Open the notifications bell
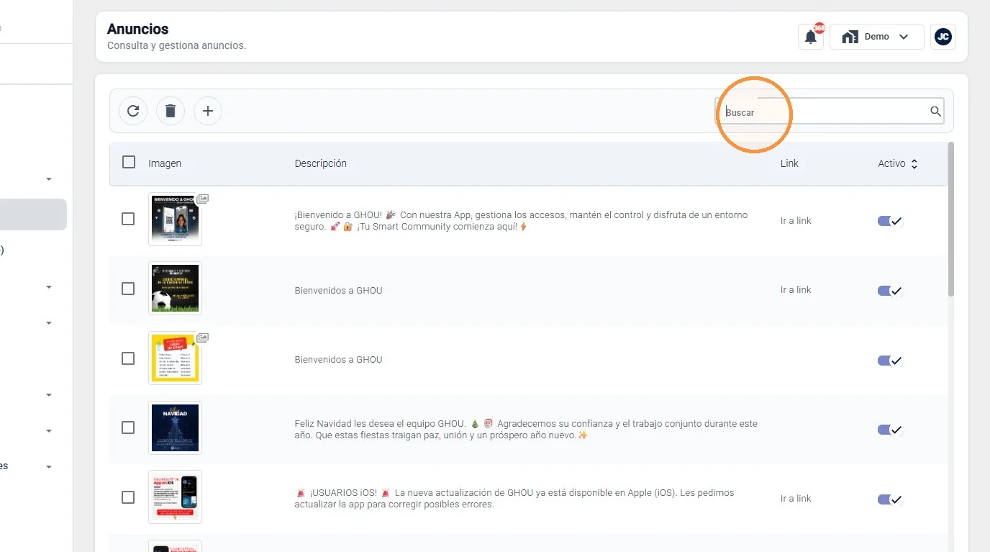 pos(811,37)
